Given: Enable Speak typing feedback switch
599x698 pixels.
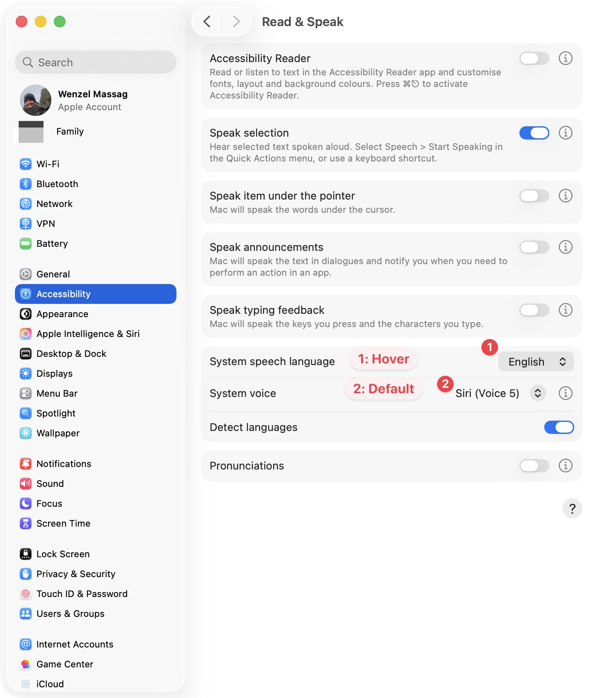Looking at the screenshot, I should [x=534, y=310].
